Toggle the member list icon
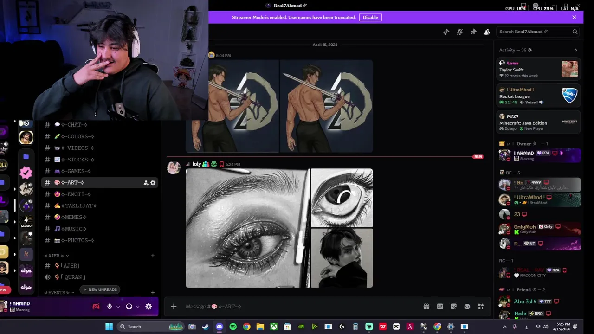 [487, 32]
